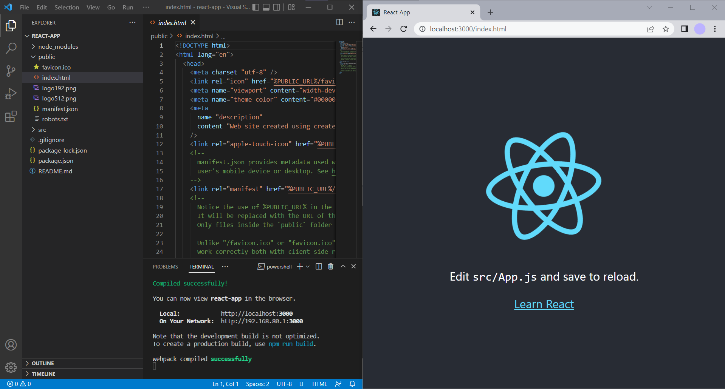Open the Search view in activity bar
The image size is (725, 389).
click(11, 48)
